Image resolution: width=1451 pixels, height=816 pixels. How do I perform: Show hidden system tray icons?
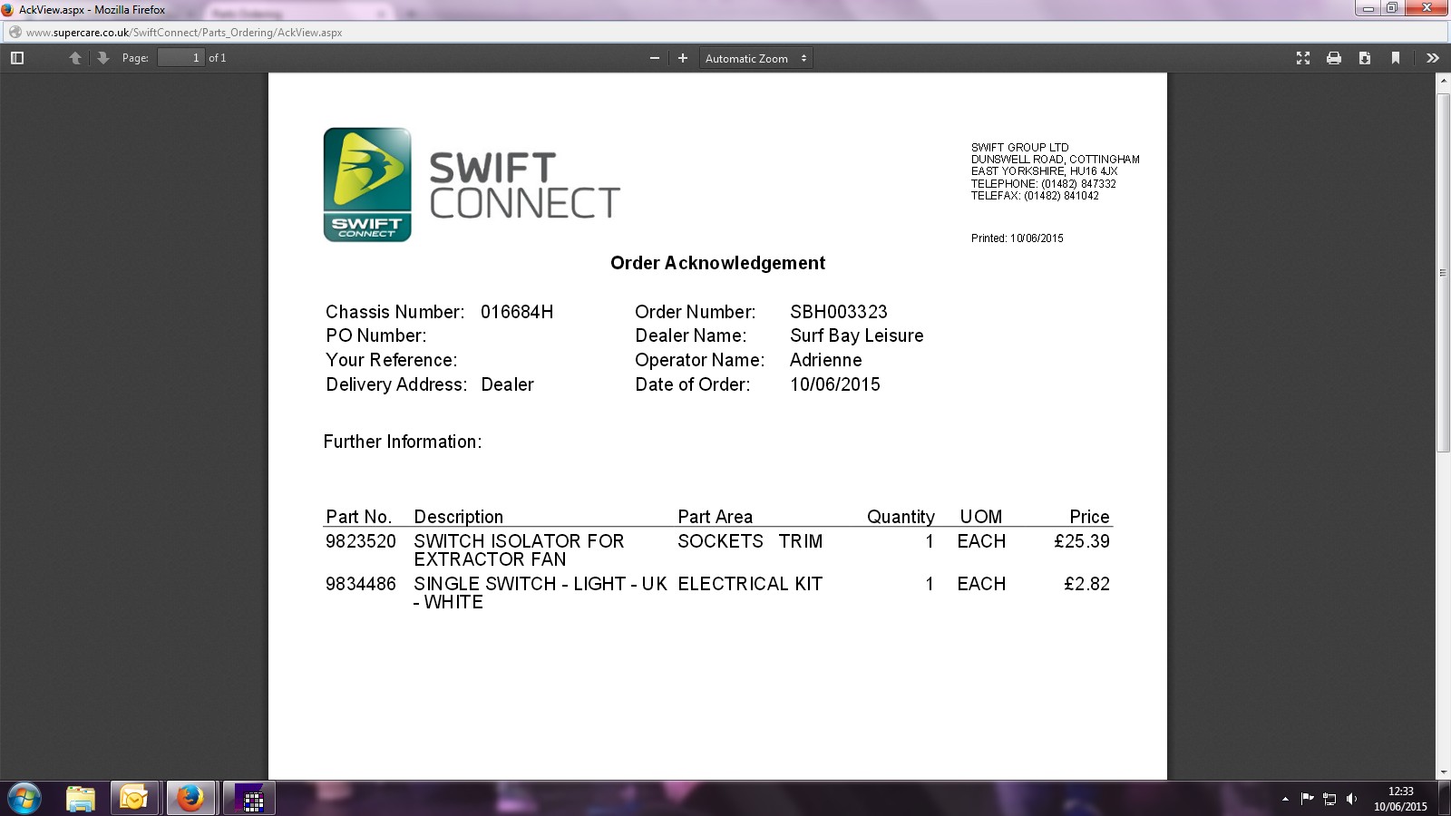[1285, 799]
